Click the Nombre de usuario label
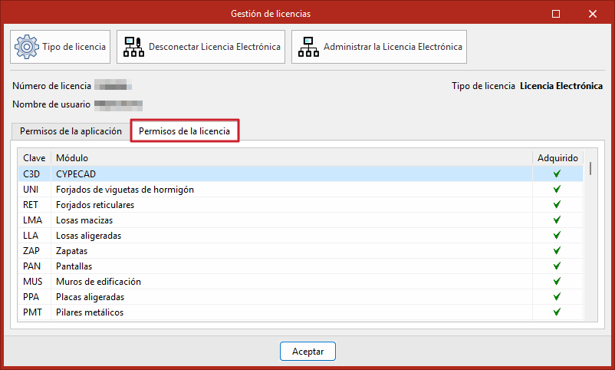615x370 pixels. [51, 104]
